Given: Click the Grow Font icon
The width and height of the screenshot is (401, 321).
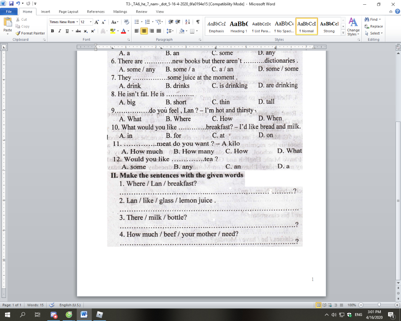Looking at the screenshot, I should click(96, 22).
